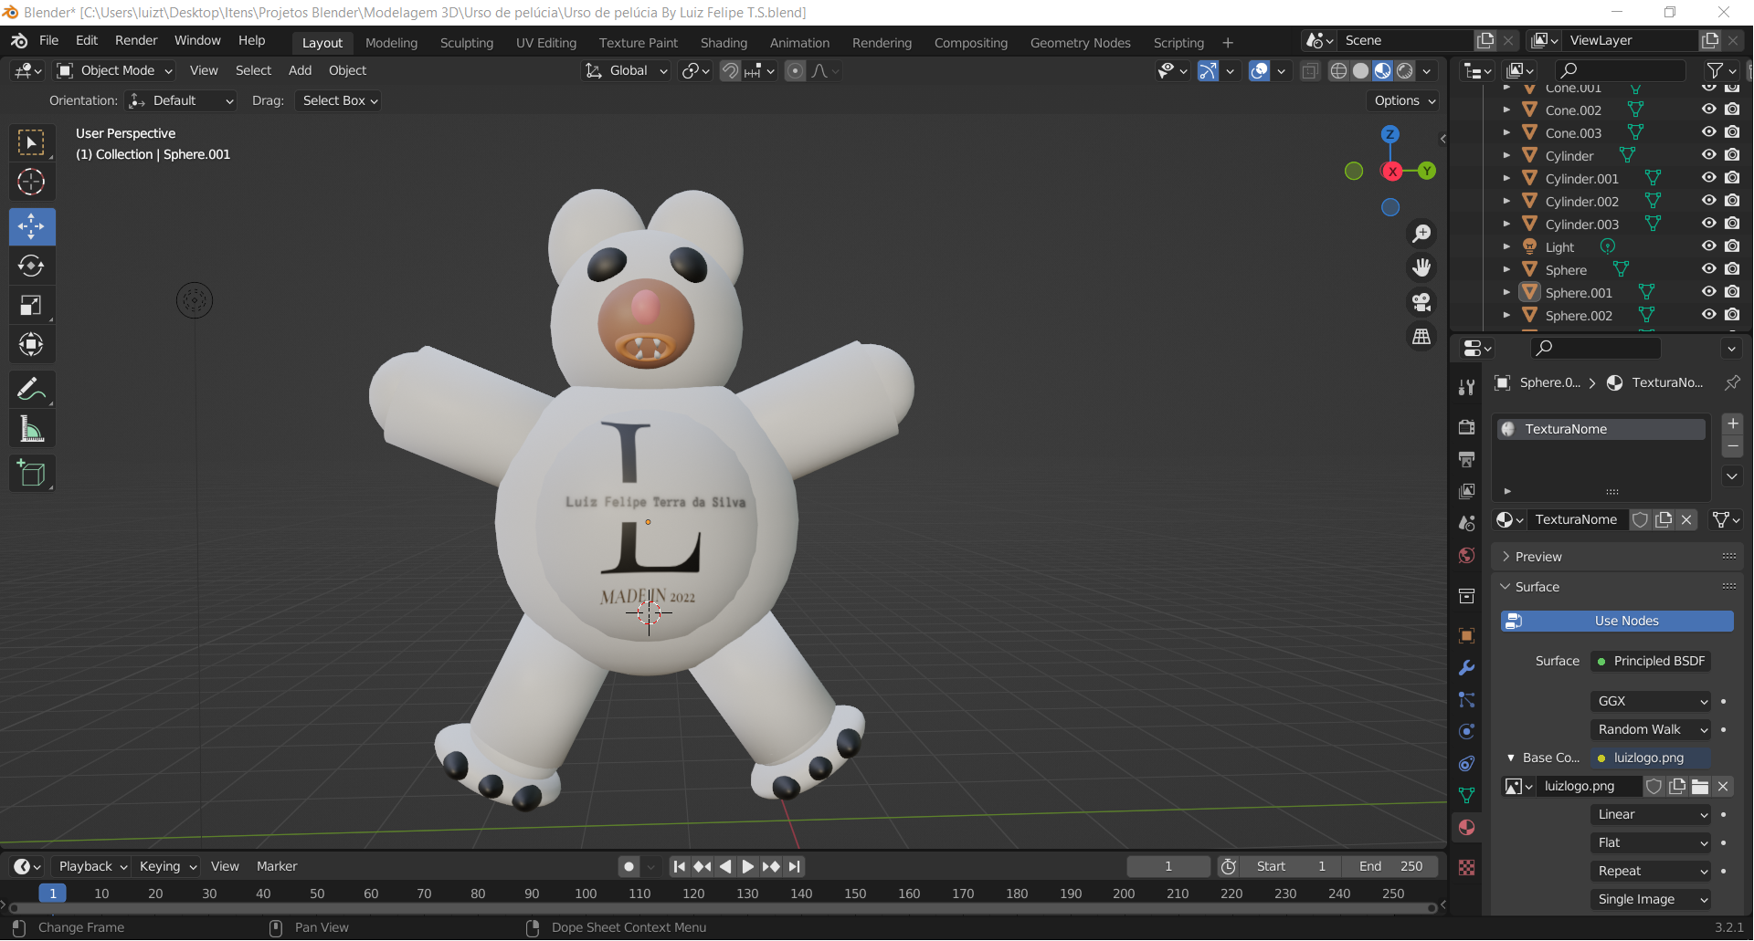This screenshot has height=941, width=1754.
Task: Collapse the Base Color expander
Action: [1512, 758]
